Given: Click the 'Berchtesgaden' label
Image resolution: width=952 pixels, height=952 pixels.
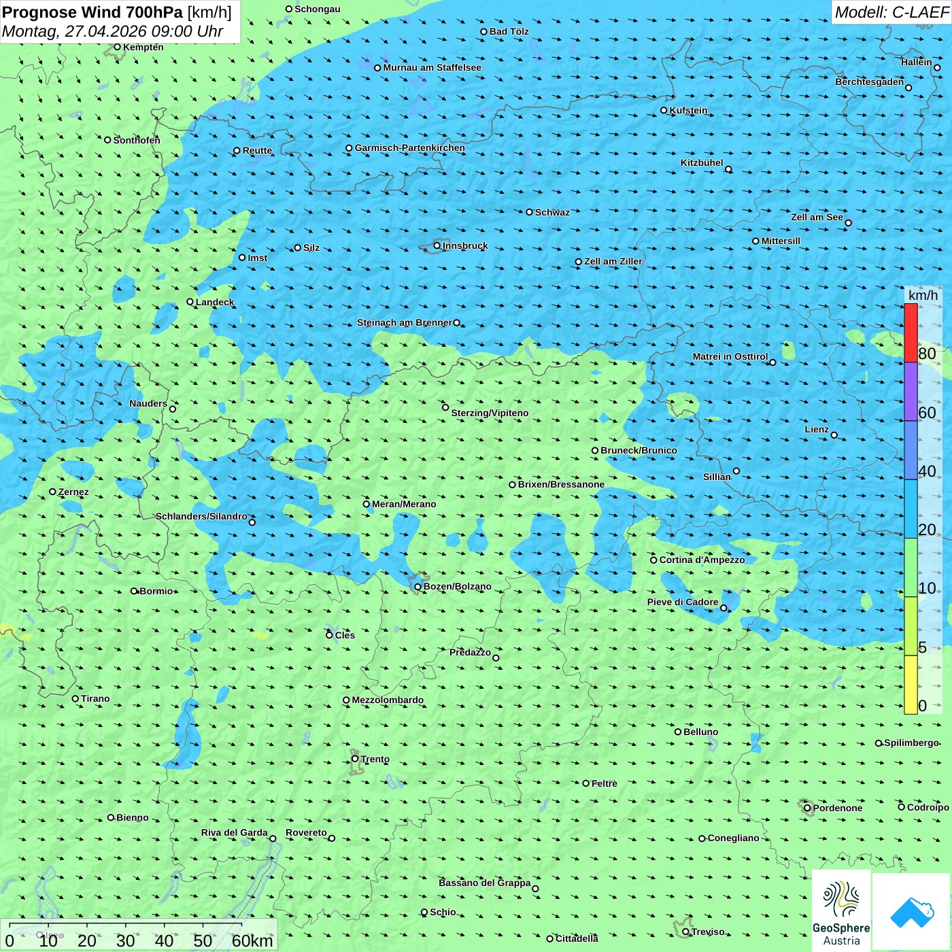Looking at the screenshot, I should tap(870, 82).
